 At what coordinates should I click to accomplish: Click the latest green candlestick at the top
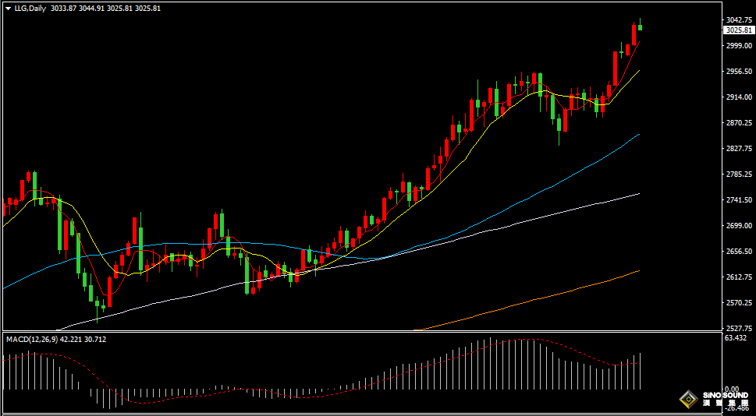640,26
